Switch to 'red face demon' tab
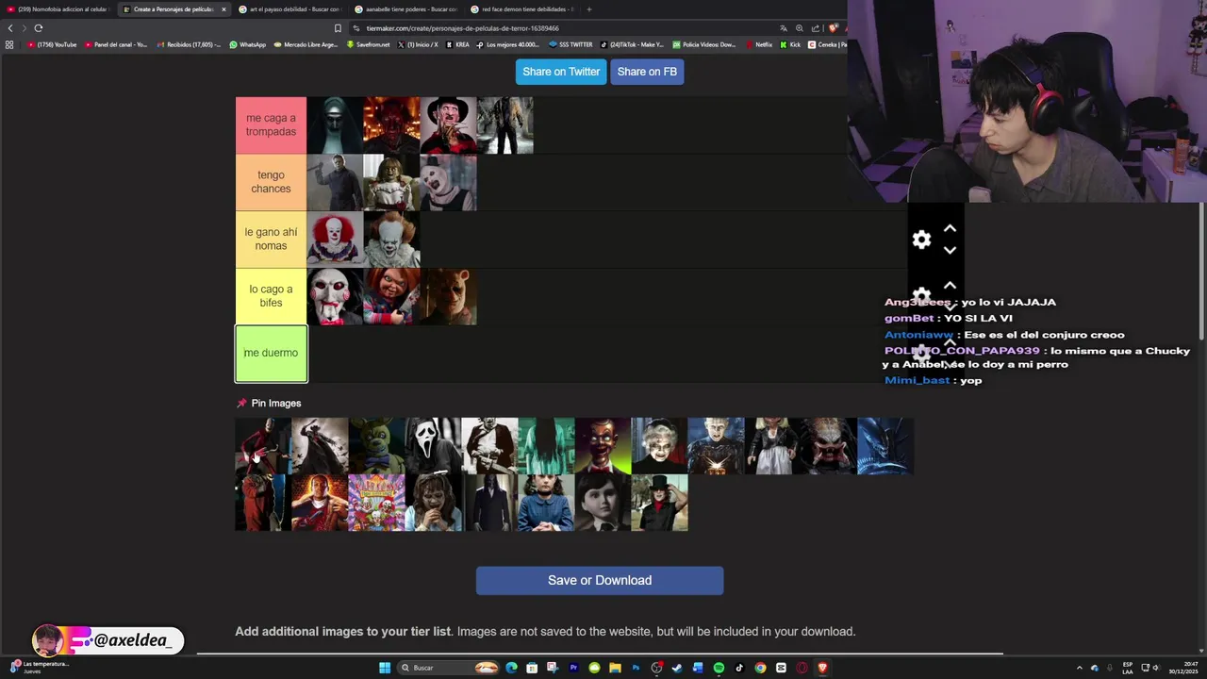 (522, 9)
